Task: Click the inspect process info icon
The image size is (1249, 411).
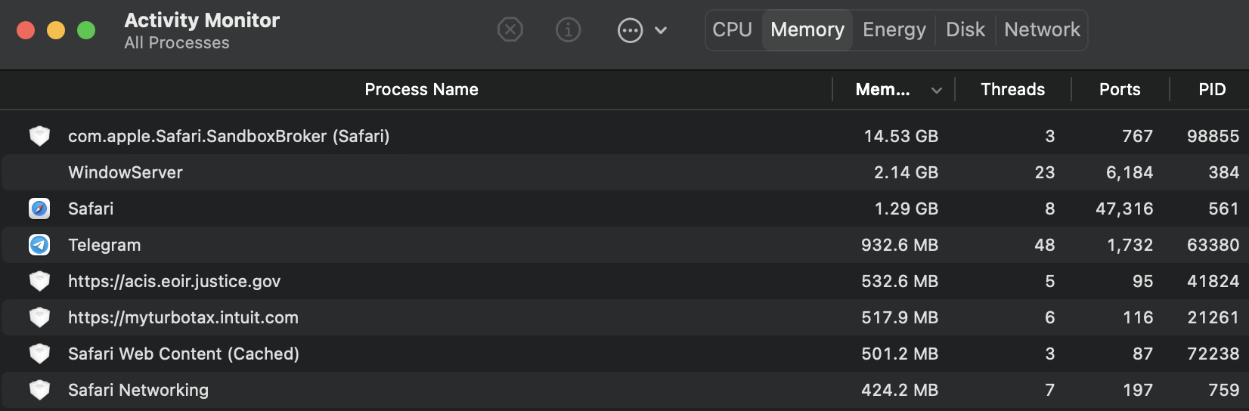Action: (x=568, y=30)
